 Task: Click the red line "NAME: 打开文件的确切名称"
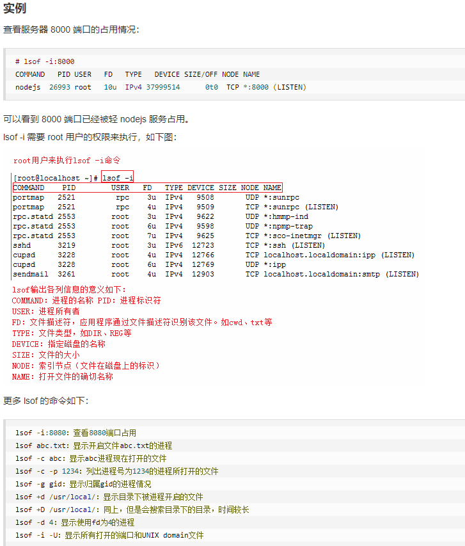click(x=62, y=377)
